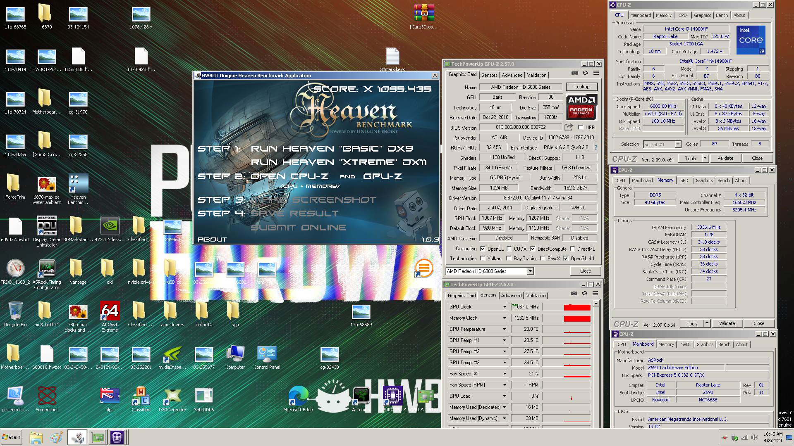Toggle CUDA checkbox in GPU-Z
The height and width of the screenshot is (446, 794).
[x=509, y=249]
